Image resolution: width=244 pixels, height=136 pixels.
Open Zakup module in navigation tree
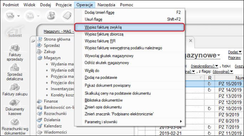50,51
